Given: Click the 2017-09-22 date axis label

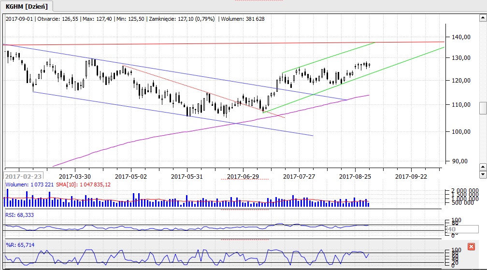Looking at the screenshot, I should tap(412, 176).
